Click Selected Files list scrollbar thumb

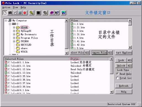click(112, 67)
